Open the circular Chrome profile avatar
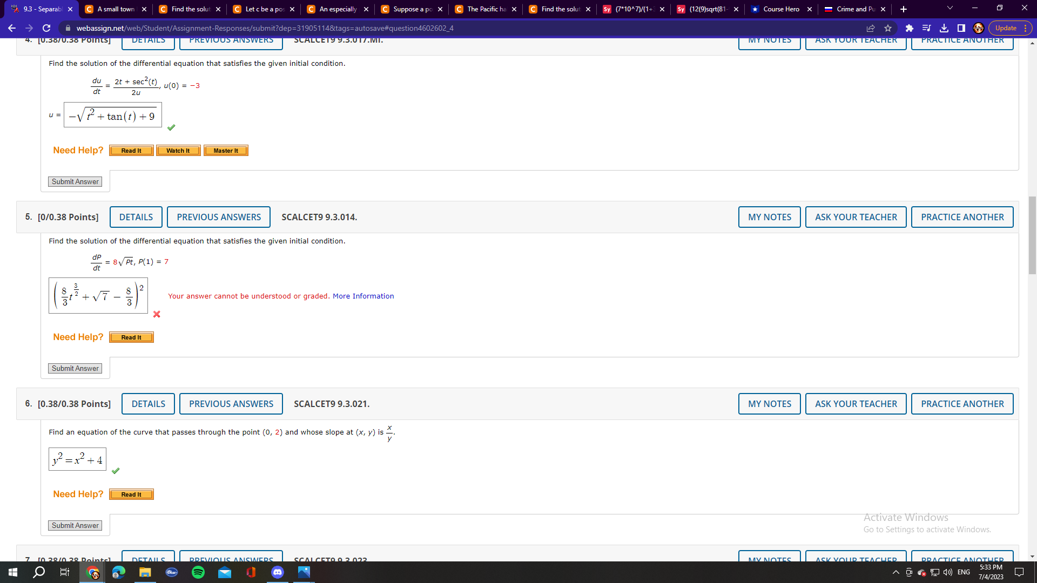The image size is (1037, 583). click(978, 29)
